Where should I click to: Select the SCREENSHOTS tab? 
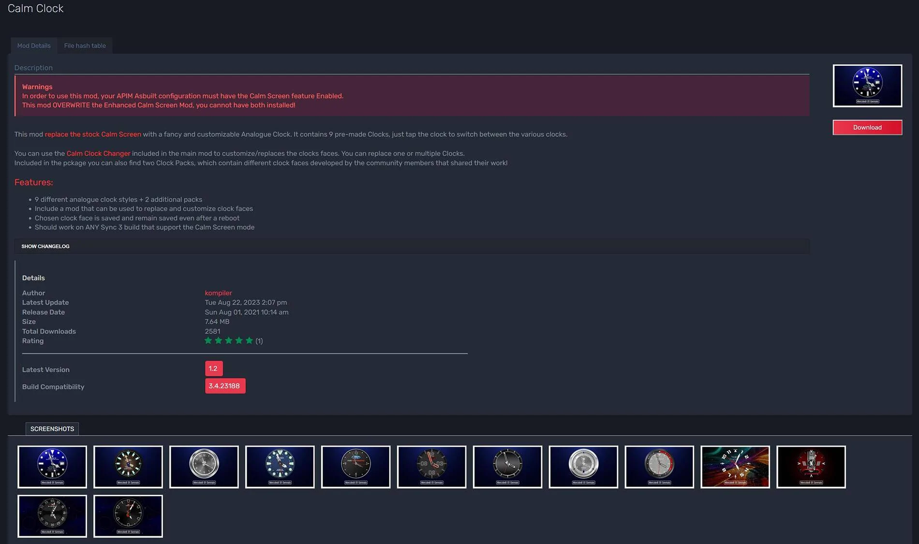click(52, 429)
